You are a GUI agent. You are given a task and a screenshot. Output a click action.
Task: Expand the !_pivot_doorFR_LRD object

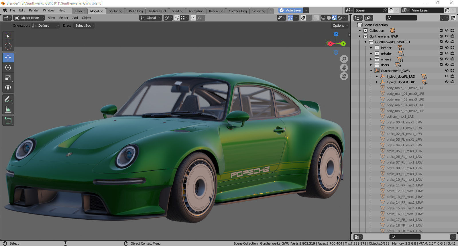tap(377, 82)
